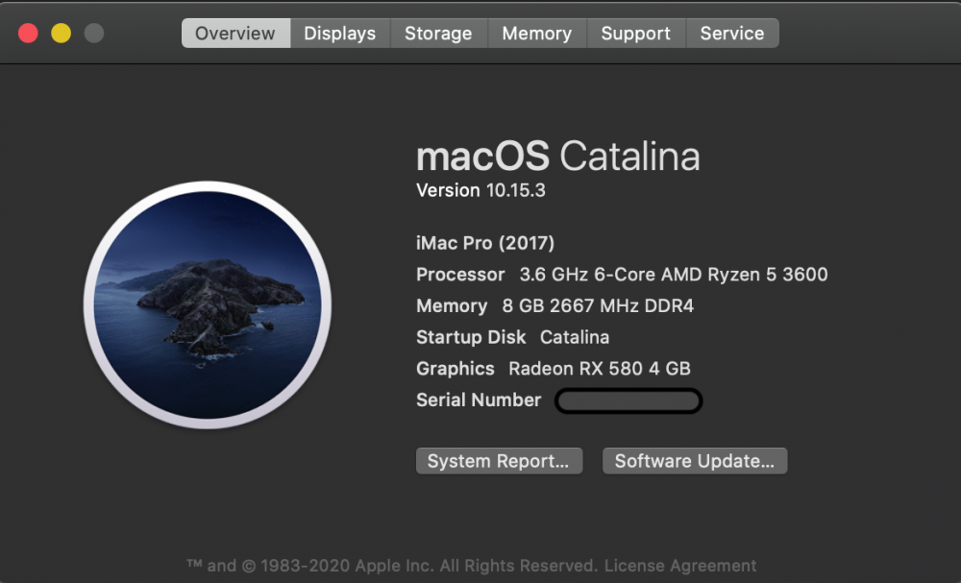Click the Serial Number label

[479, 400]
